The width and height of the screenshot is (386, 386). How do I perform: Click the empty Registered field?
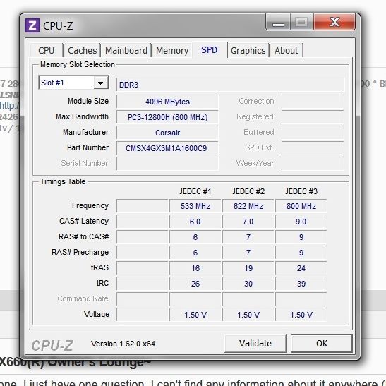click(313, 117)
